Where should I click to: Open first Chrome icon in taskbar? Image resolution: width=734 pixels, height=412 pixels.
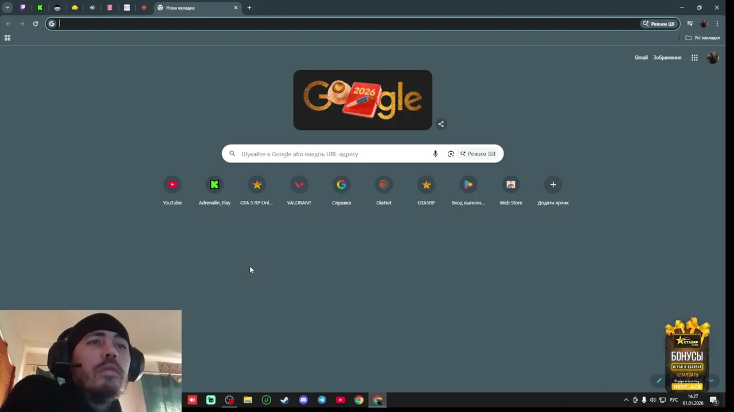coord(359,400)
